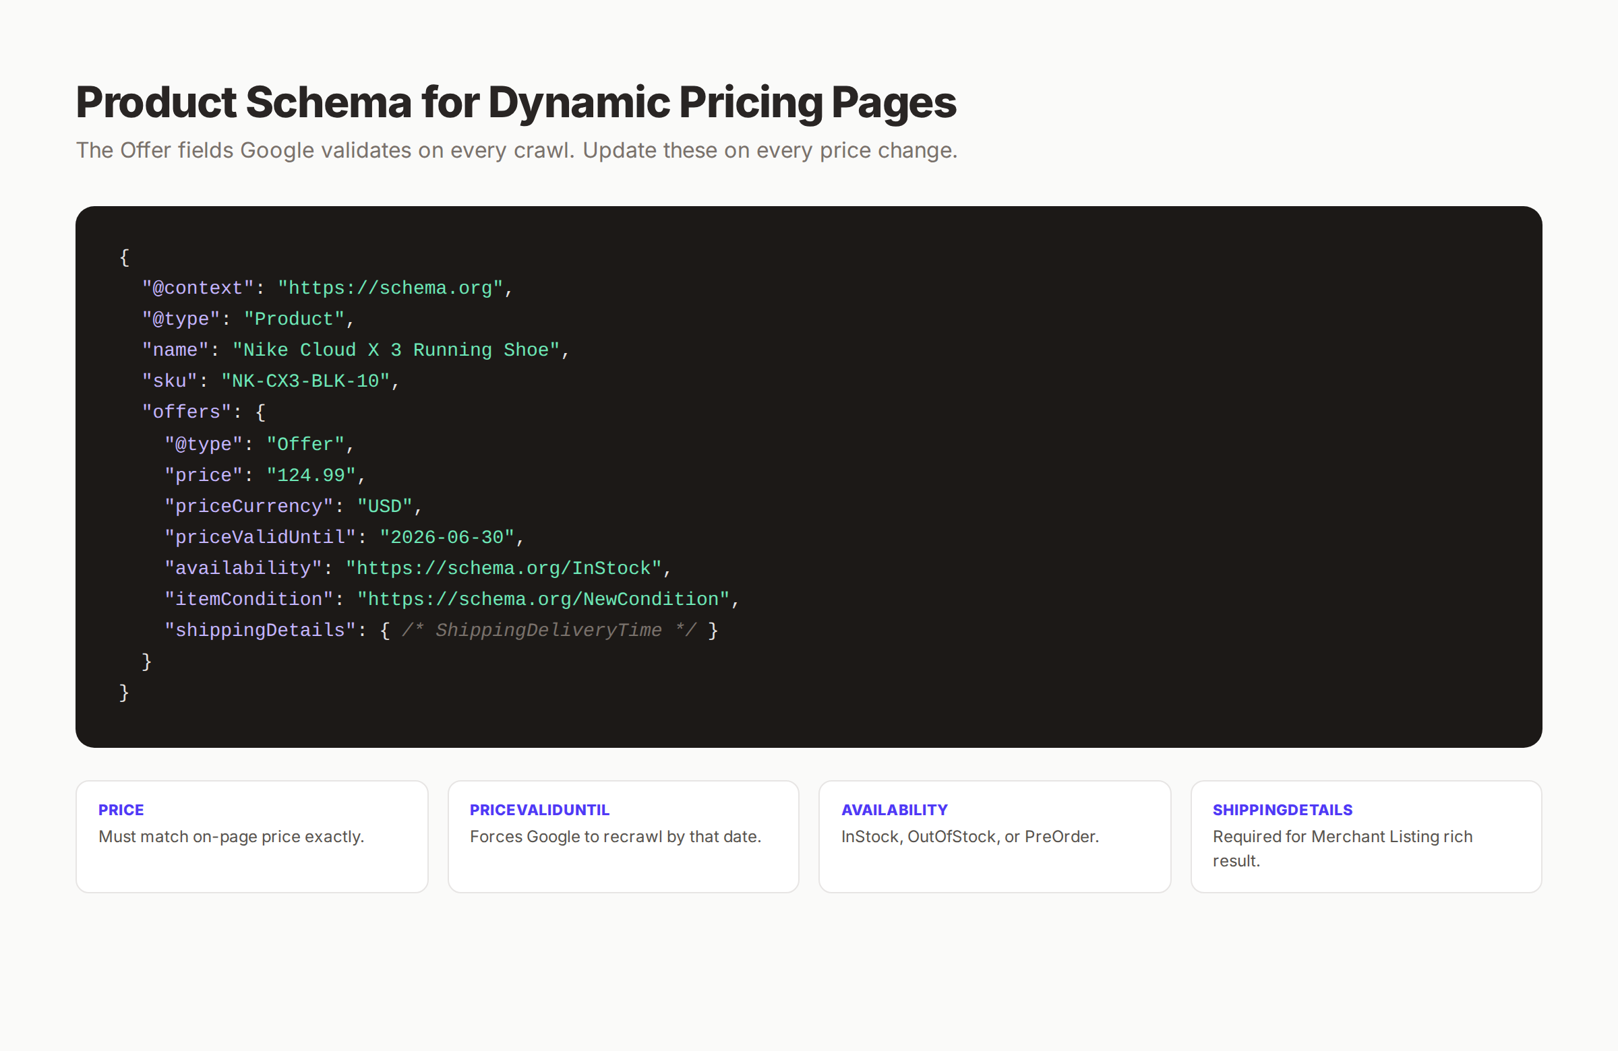Viewport: 1618px width, 1051px height.
Task: Click the opening brace of the JSON
Action: coord(124,257)
